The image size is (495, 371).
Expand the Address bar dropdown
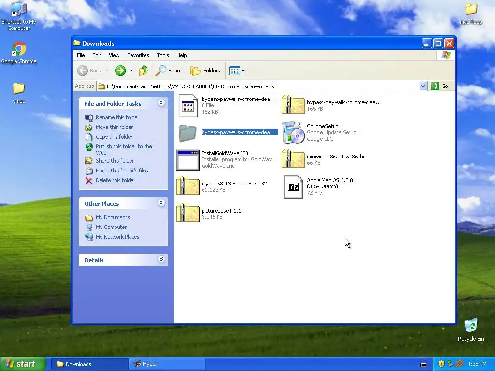click(423, 86)
